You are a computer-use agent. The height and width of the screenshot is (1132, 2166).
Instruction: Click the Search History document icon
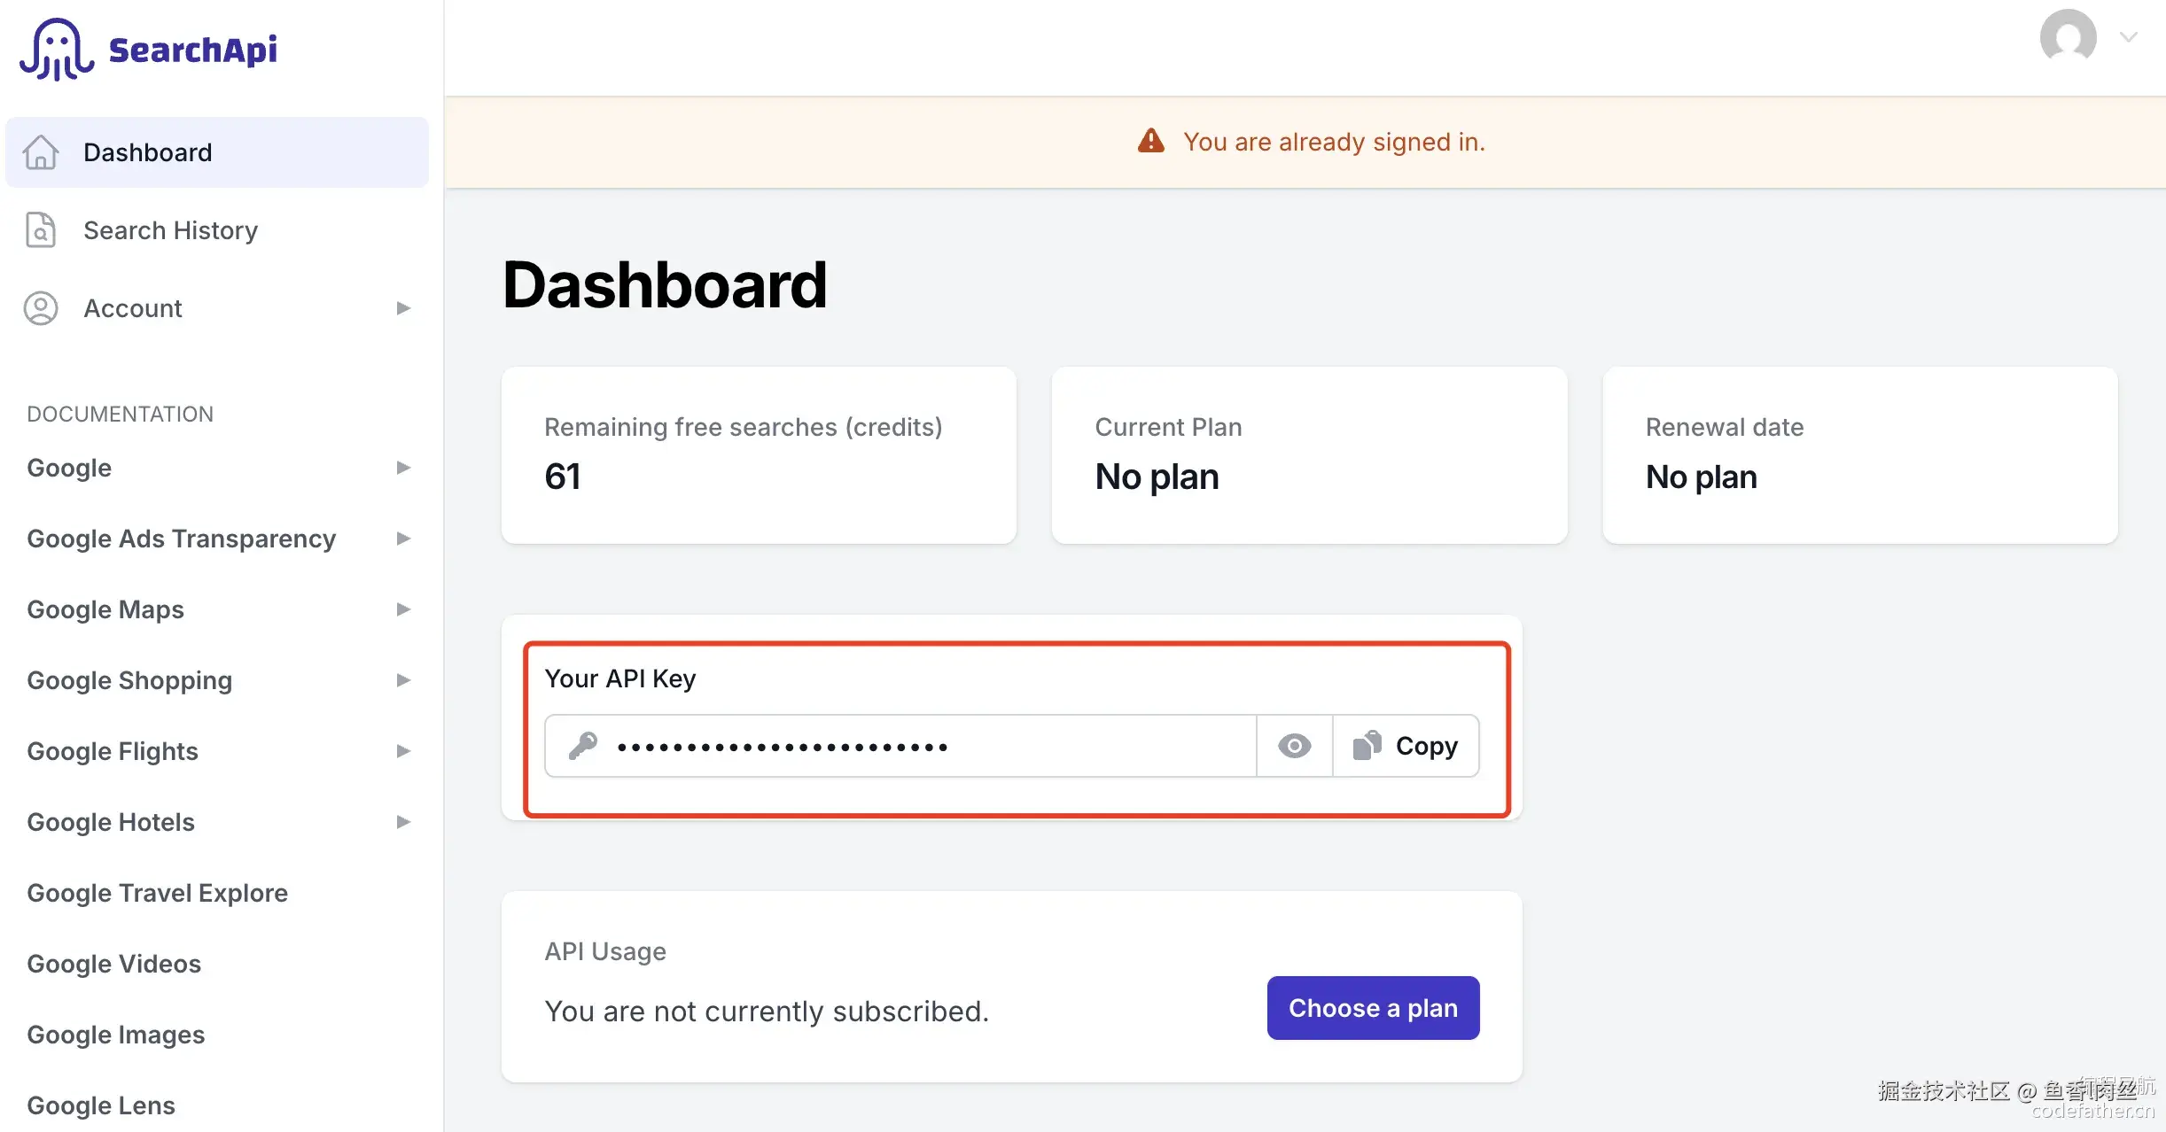coord(41,230)
